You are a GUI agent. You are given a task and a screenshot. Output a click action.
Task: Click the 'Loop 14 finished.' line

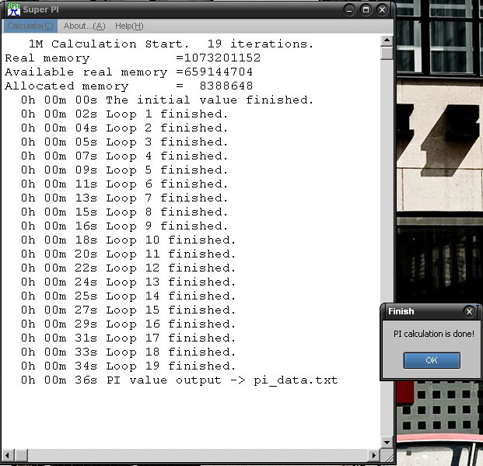128,296
